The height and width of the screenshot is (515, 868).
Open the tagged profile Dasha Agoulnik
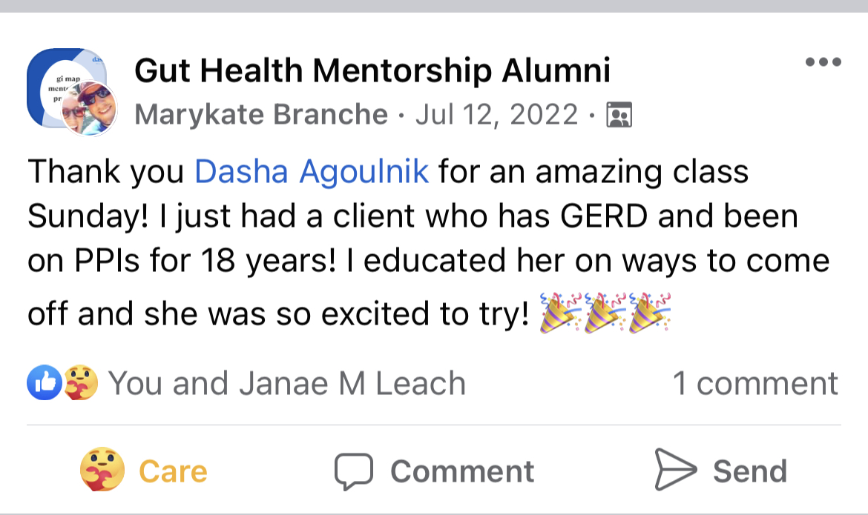click(312, 171)
